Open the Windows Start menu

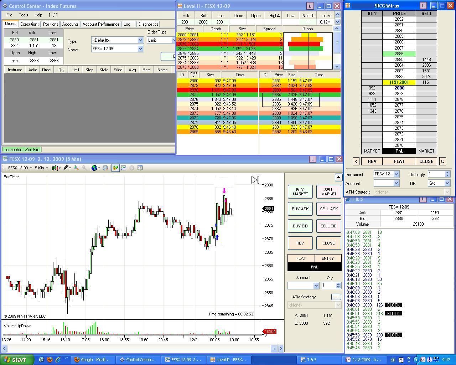pyautogui.click(x=17, y=360)
